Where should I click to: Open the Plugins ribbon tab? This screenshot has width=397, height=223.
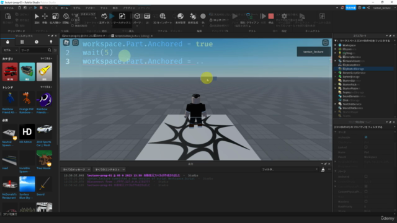click(129, 8)
